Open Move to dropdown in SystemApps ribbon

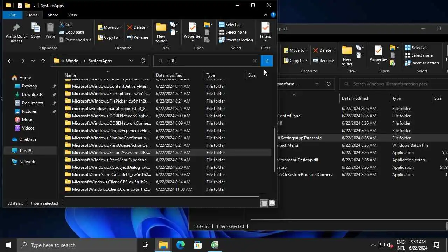pyautogui.click(x=110, y=27)
